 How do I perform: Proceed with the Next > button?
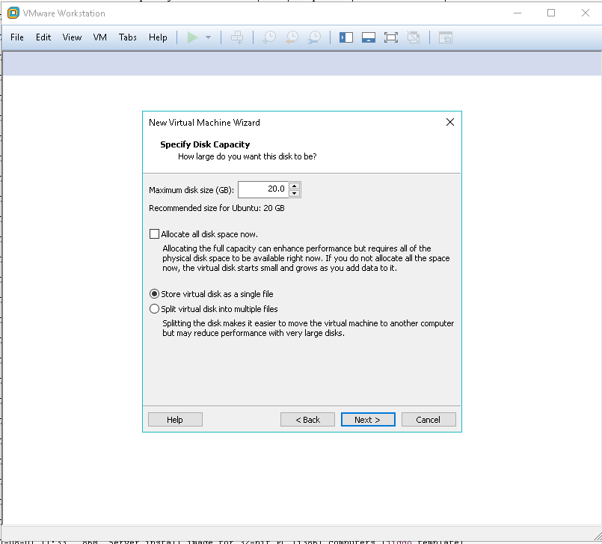pos(368,420)
